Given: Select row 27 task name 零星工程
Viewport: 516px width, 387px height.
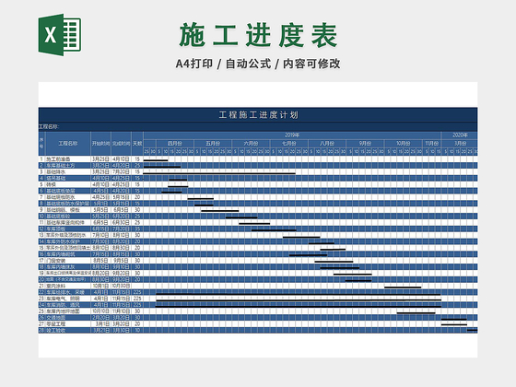Looking at the screenshot, I should coord(55,323).
